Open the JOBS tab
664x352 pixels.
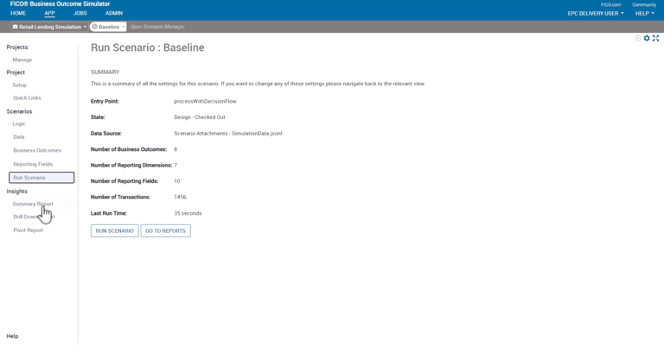(80, 13)
